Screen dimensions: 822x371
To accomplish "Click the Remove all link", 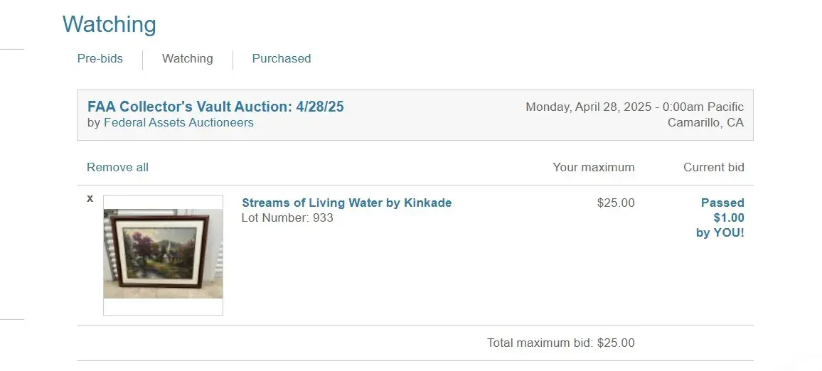I will pos(117,168).
